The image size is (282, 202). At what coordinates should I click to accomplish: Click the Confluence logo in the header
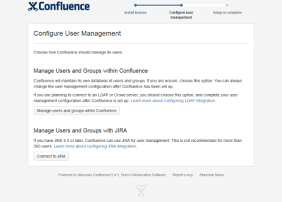coord(59,6)
